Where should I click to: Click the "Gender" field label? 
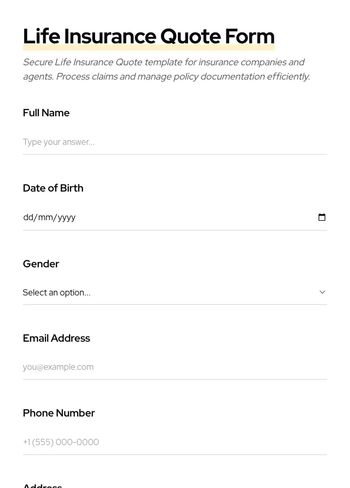pyautogui.click(x=41, y=264)
